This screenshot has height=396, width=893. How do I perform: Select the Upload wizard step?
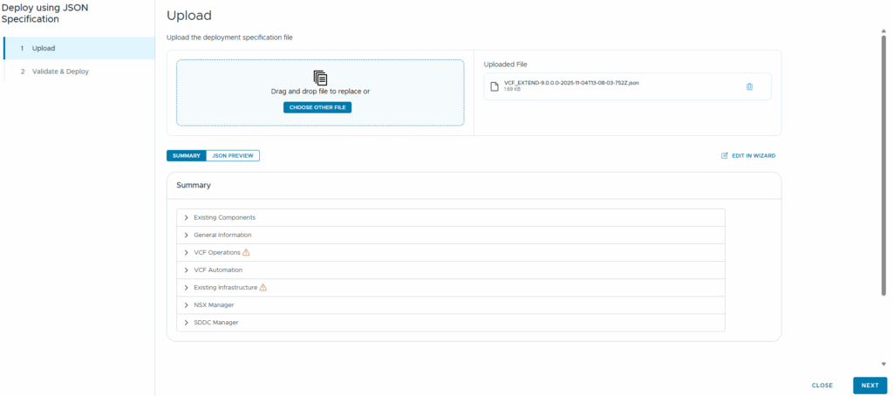click(79, 49)
